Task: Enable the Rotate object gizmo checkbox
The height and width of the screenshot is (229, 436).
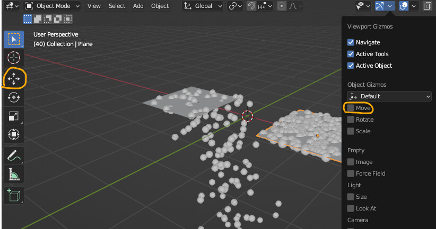Action: tap(351, 120)
